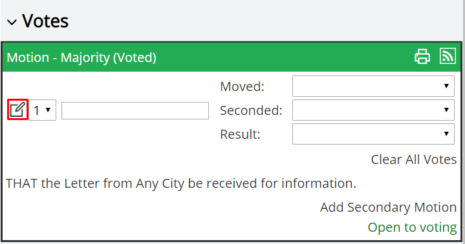Screen dimensions: 465x244
Task: Click Clear All Votes
Action: pos(414,159)
